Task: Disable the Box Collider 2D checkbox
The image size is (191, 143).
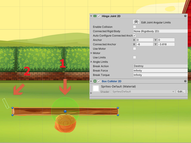Action: click(99, 81)
